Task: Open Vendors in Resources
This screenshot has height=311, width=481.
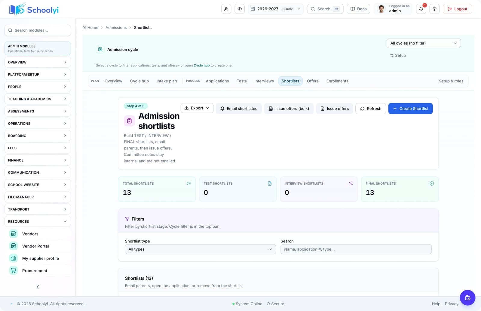Action: click(38, 234)
